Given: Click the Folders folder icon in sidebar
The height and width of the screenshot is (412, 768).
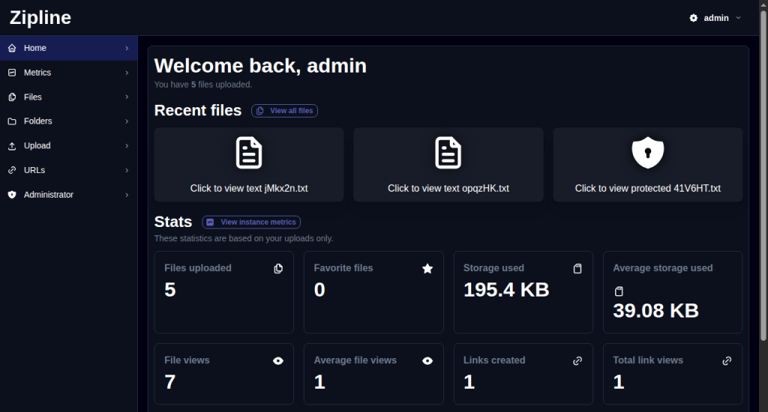Looking at the screenshot, I should (x=12, y=121).
